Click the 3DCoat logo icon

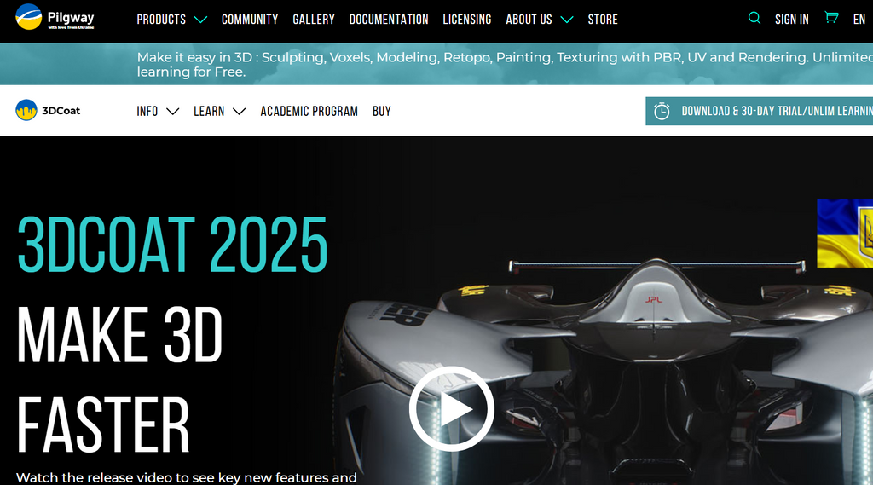click(x=26, y=110)
